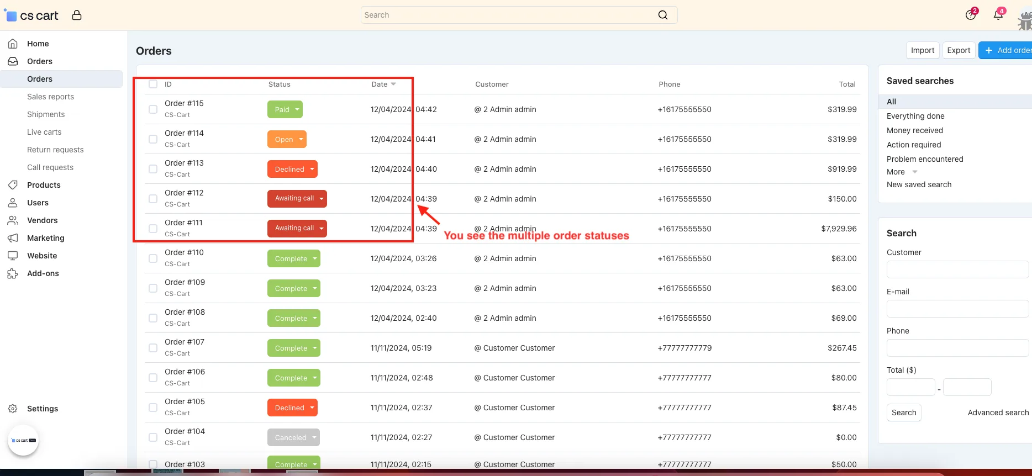Image resolution: width=1032 pixels, height=476 pixels.
Task: Open the Awaiting call dropdown of Order #111
Action: pos(297,229)
